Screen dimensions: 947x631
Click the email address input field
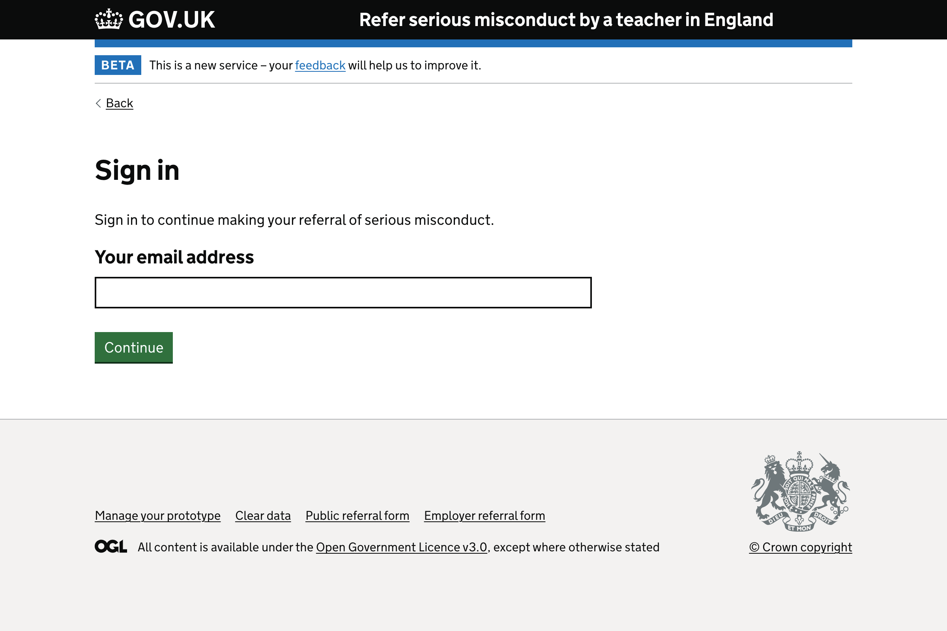pyautogui.click(x=342, y=293)
